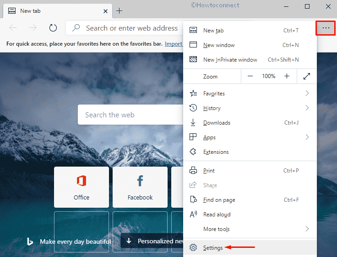Expand the Favorites submenu
The width and height of the screenshot is (337, 257).
[307, 94]
